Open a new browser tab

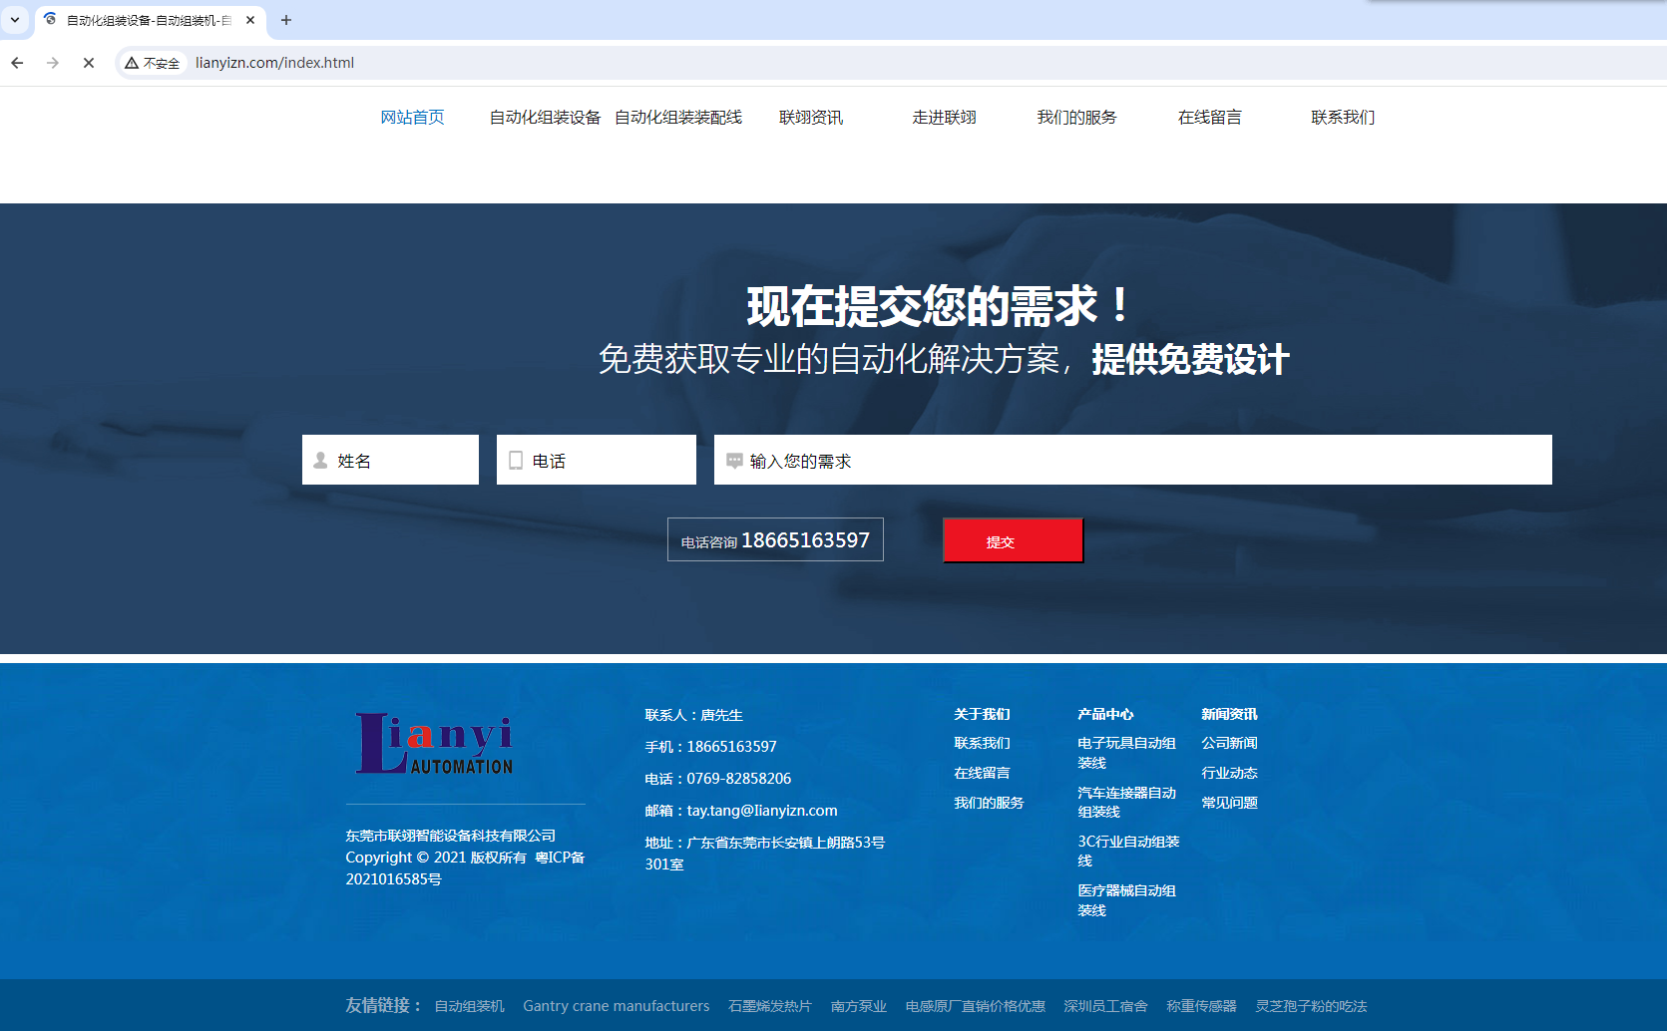click(286, 20)
